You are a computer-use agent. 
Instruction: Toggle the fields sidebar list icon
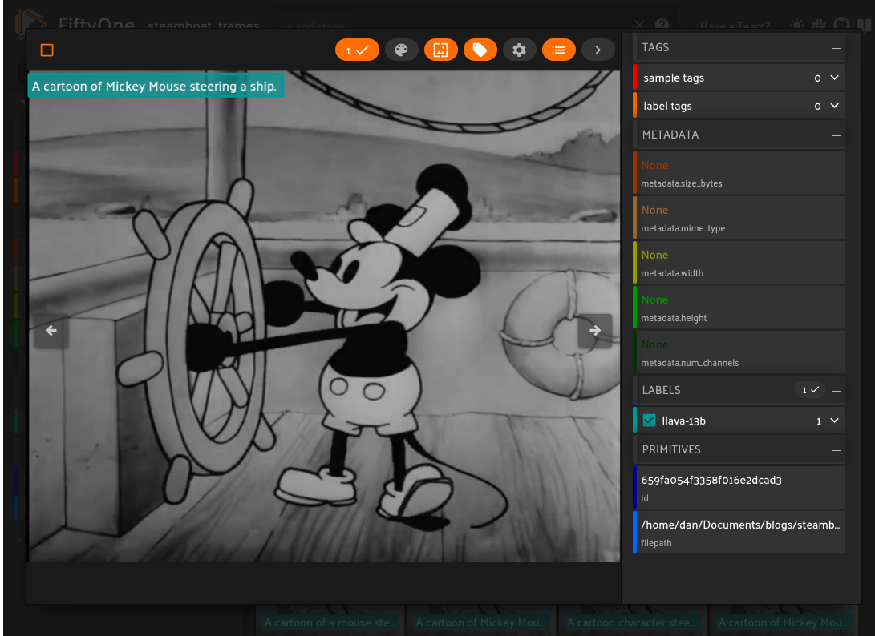pyautogui.click(x=558, y=50)
